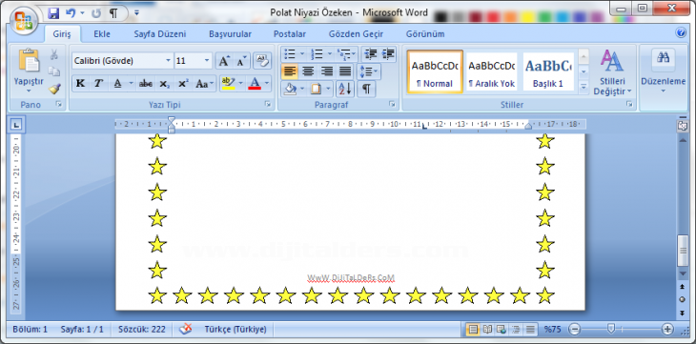Shrink the font size
Screen dimensions: 696x344
242,61
